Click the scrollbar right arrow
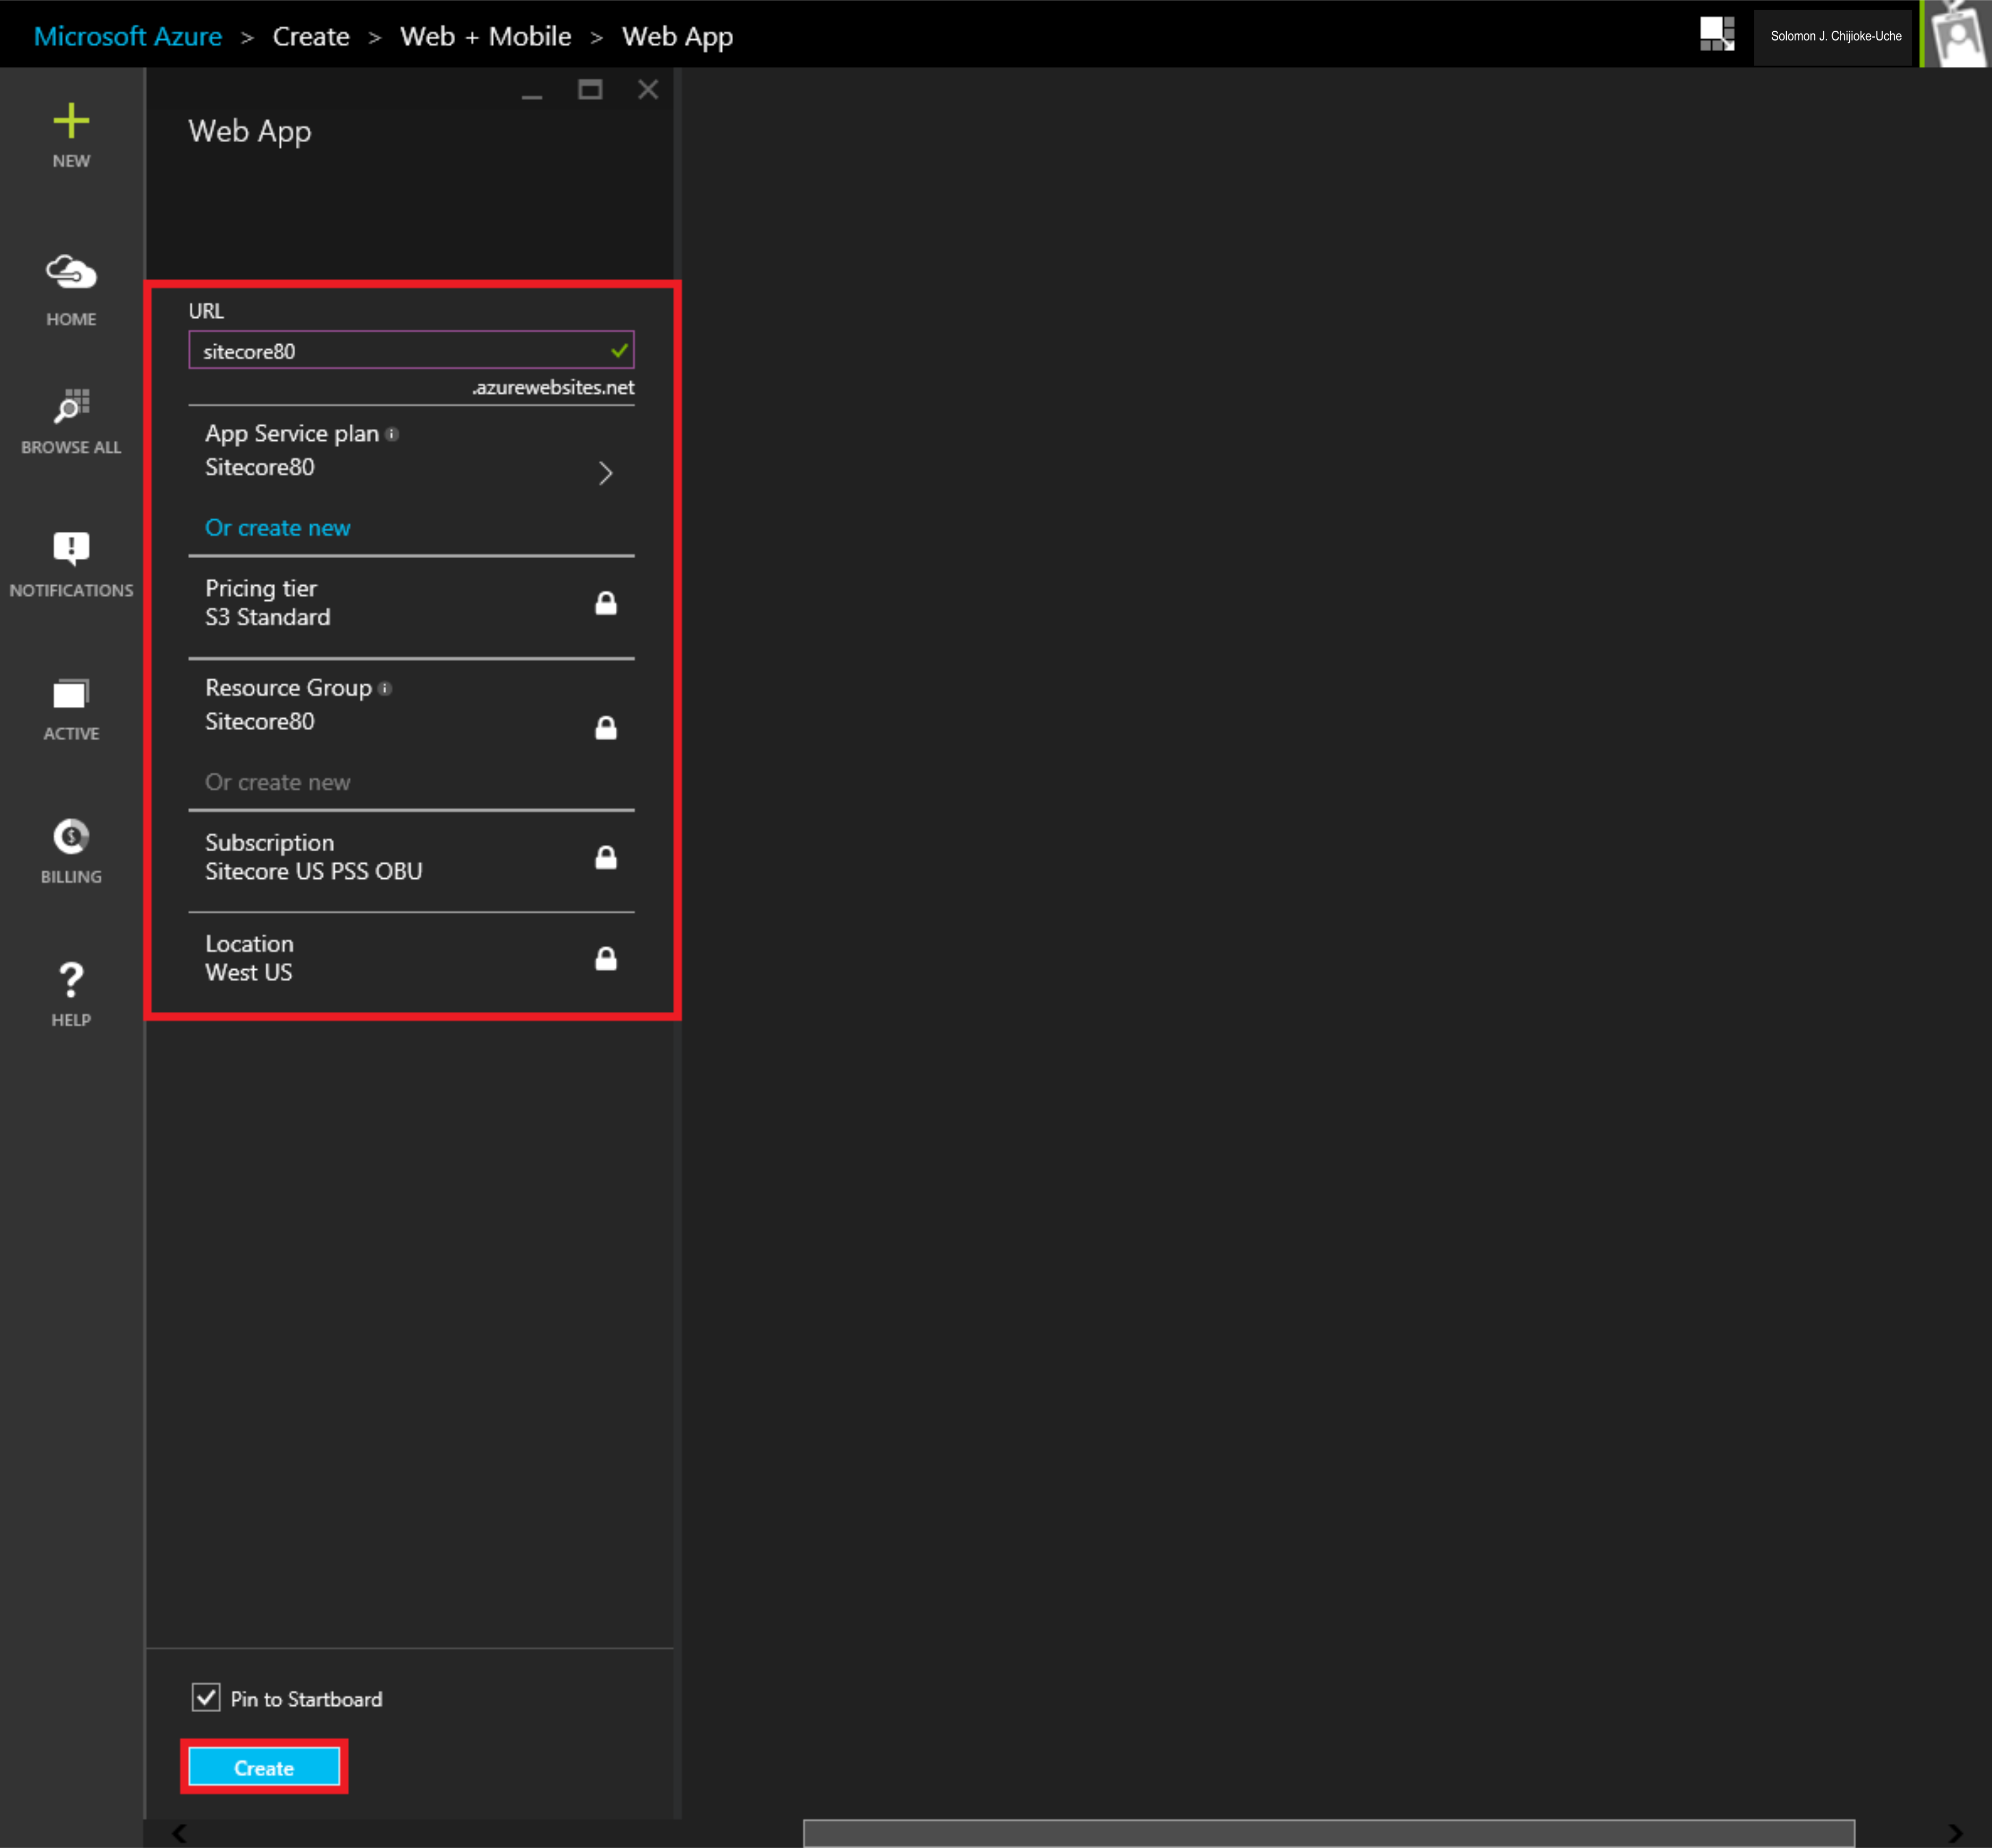Viewport: 1992px width, 1848px height. tap(1955, 1833)
